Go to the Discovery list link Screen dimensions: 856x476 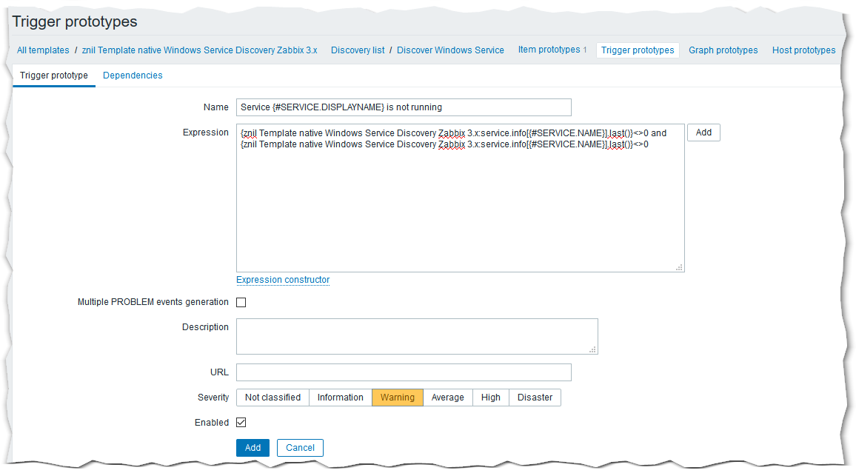pyautogui.click(x=358, y=50)
